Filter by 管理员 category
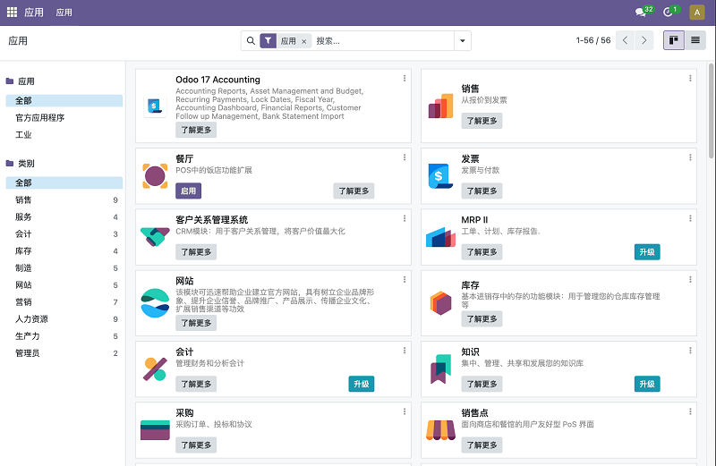This screenshot has width=716, height=466. tap(64, 353)
